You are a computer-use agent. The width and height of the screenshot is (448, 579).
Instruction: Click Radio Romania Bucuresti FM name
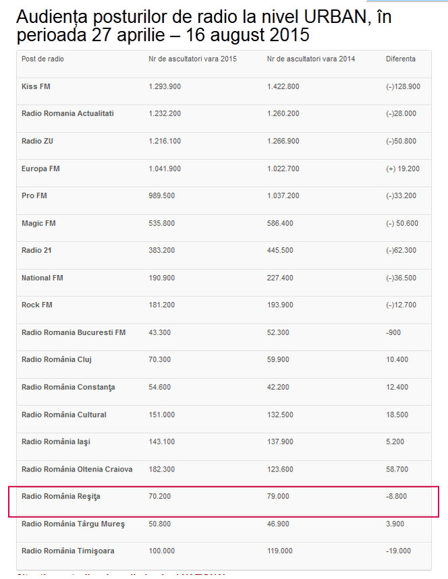(x=74, y=332)
